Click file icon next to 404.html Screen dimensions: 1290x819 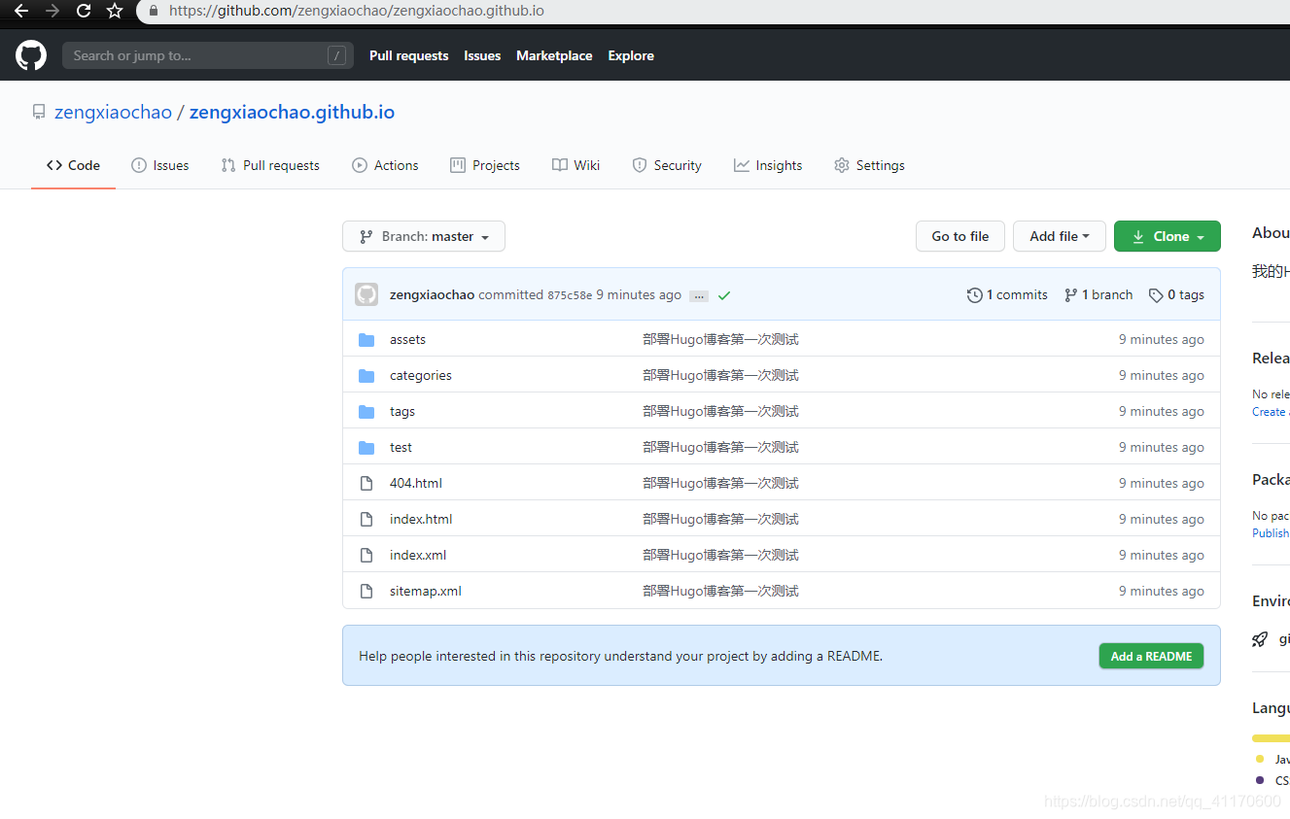(x=366, y=483)
